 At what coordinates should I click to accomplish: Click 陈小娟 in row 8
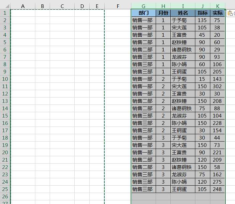click(183, 64)
